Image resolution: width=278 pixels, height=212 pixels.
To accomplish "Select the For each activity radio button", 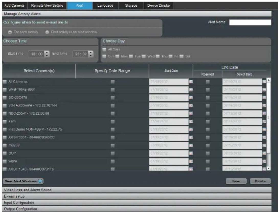I will [10, 32].
